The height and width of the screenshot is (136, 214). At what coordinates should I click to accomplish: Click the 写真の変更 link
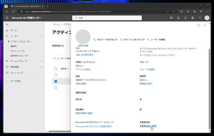tap(83, 46)
